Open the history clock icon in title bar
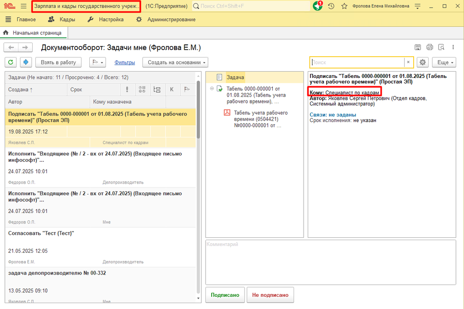464x309 pixels. tap(331, 6)
